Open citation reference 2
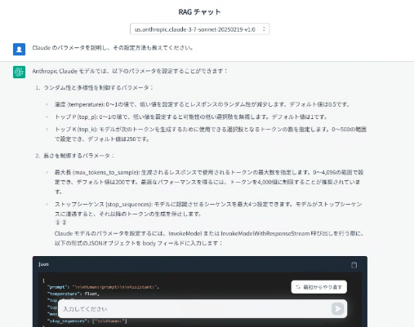This screenshot has height=327, width=414. click(65, 223)
